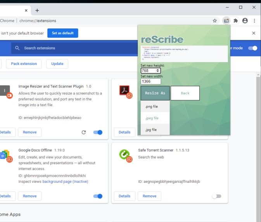This screenshot has width=261, height=222.
Task: Disable the Image Resizer and Text Scanner Plugin
Action: pyautogui.click(x=98, y=132)
